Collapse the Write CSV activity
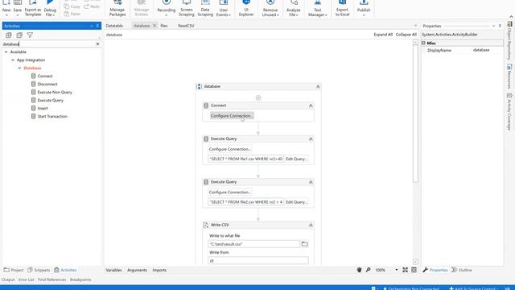Viewport: 515px width, 290px height. [311, 226]
